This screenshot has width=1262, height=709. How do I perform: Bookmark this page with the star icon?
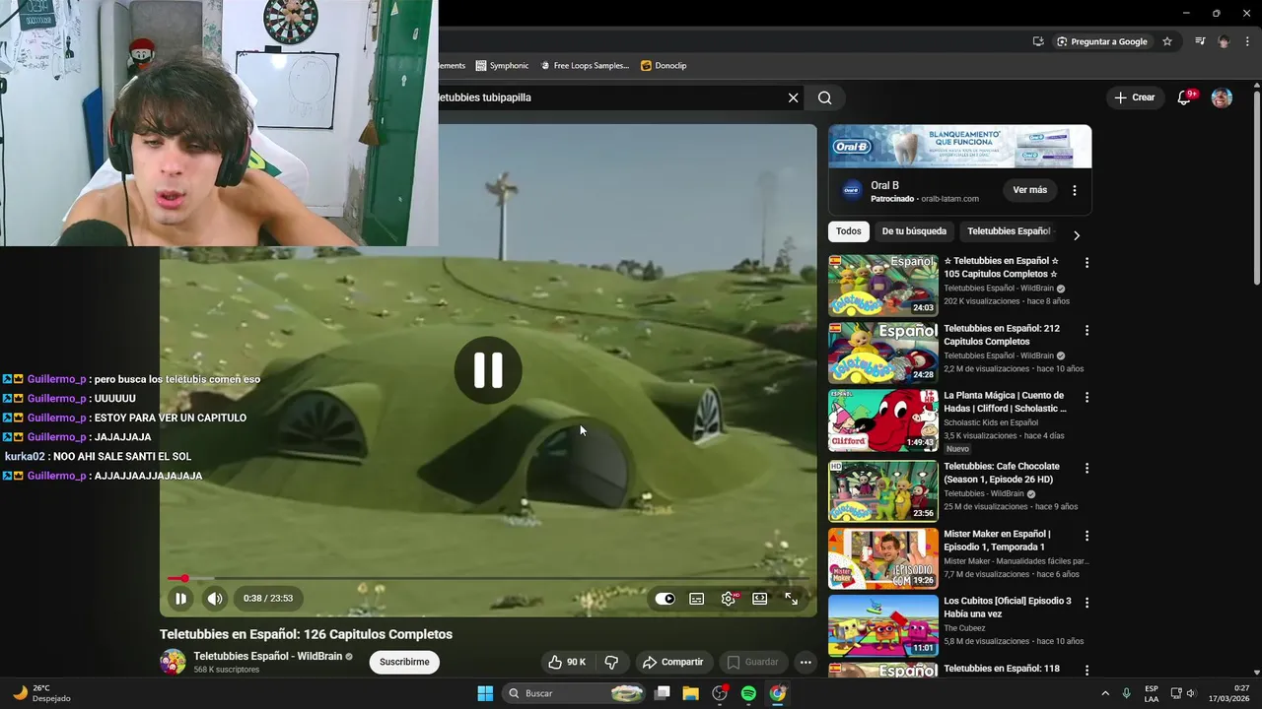point(1167,41)
